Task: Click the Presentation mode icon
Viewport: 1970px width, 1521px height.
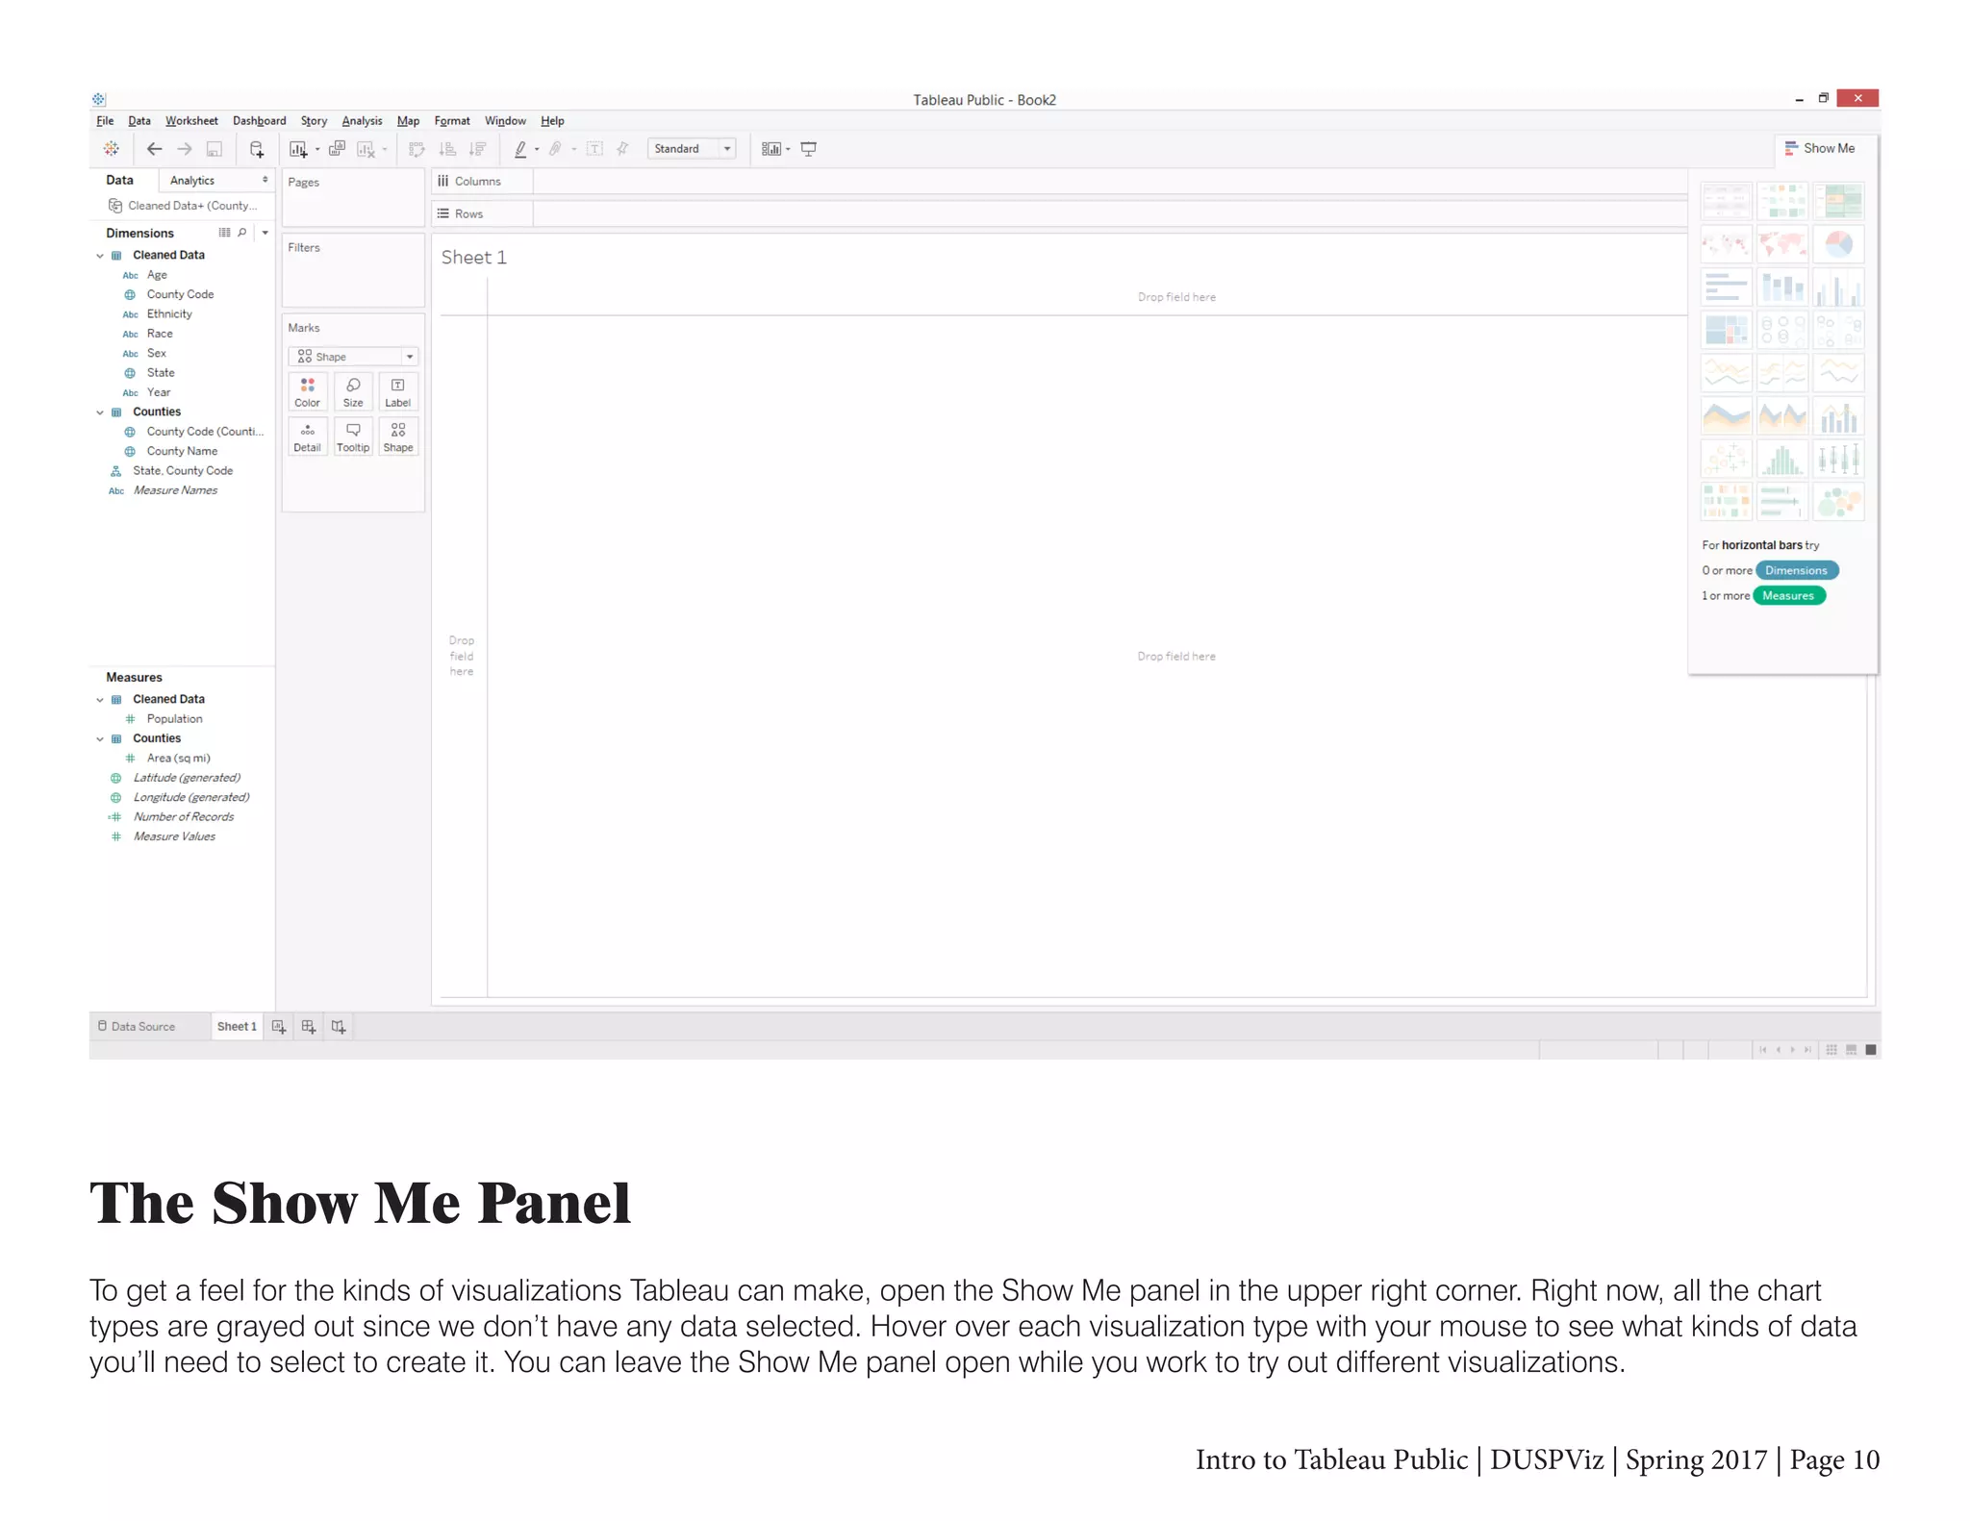Action: tap(809, 149)
